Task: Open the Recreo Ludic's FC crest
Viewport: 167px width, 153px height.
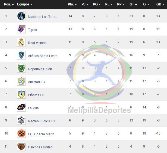Action: 21,120
